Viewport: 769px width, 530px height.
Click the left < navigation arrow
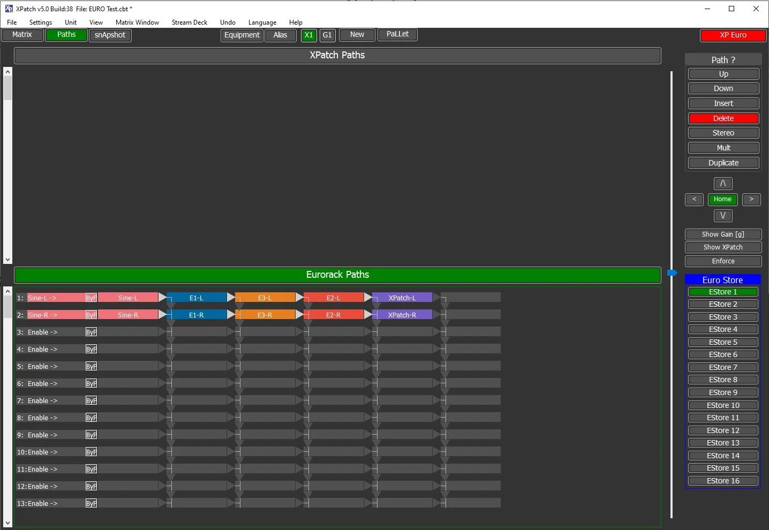(694, 199)
